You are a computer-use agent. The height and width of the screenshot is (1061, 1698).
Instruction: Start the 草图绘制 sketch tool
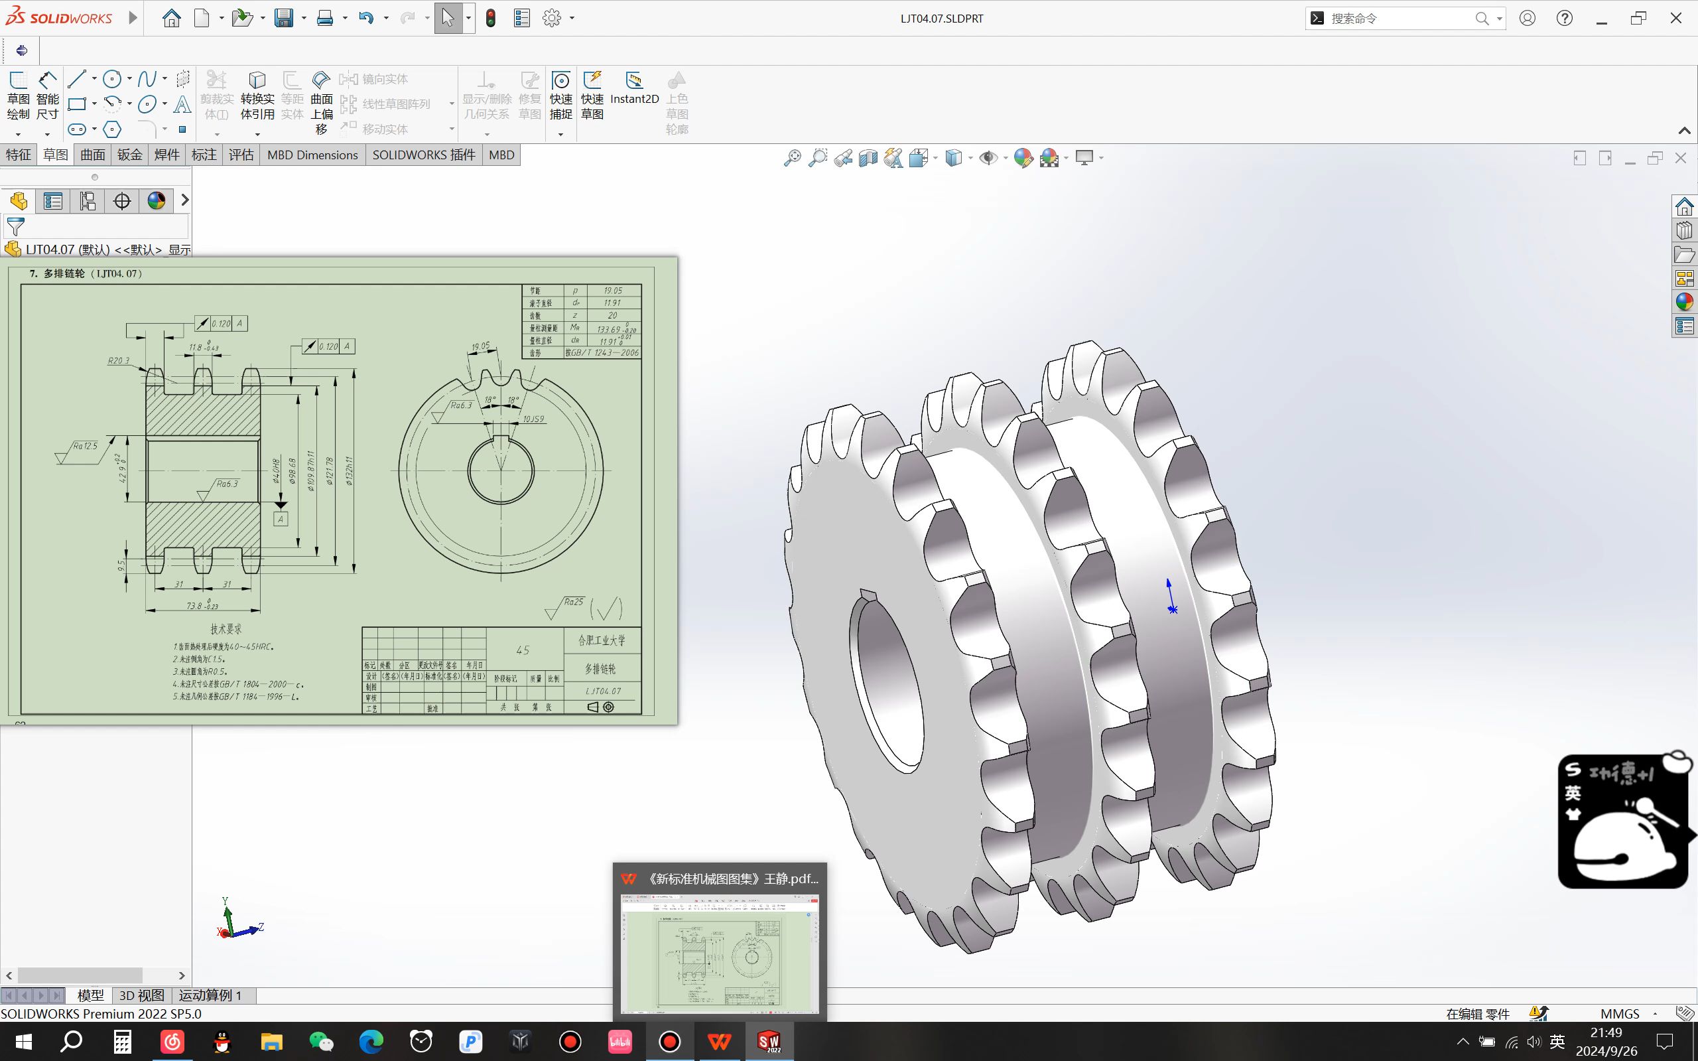(18, 96)
